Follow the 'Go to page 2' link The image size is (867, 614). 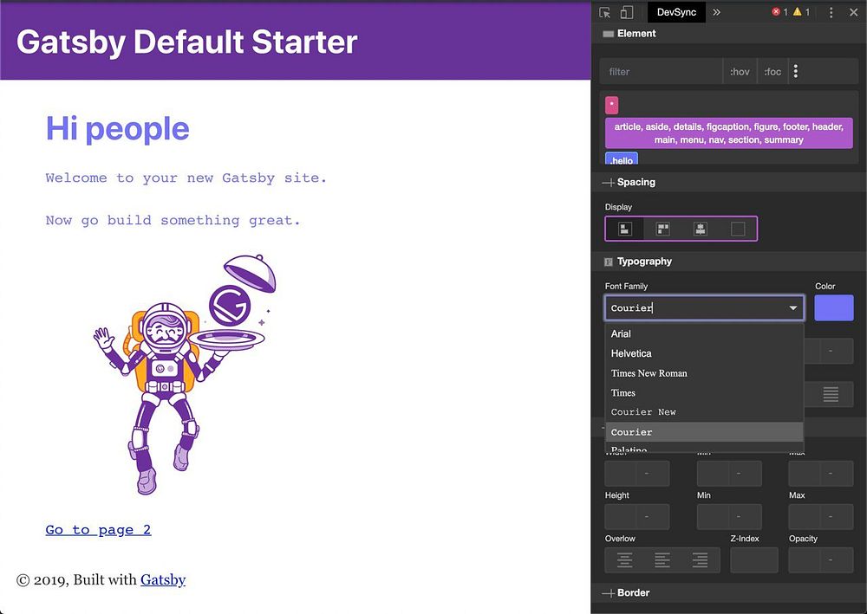[x=99, y=530]
